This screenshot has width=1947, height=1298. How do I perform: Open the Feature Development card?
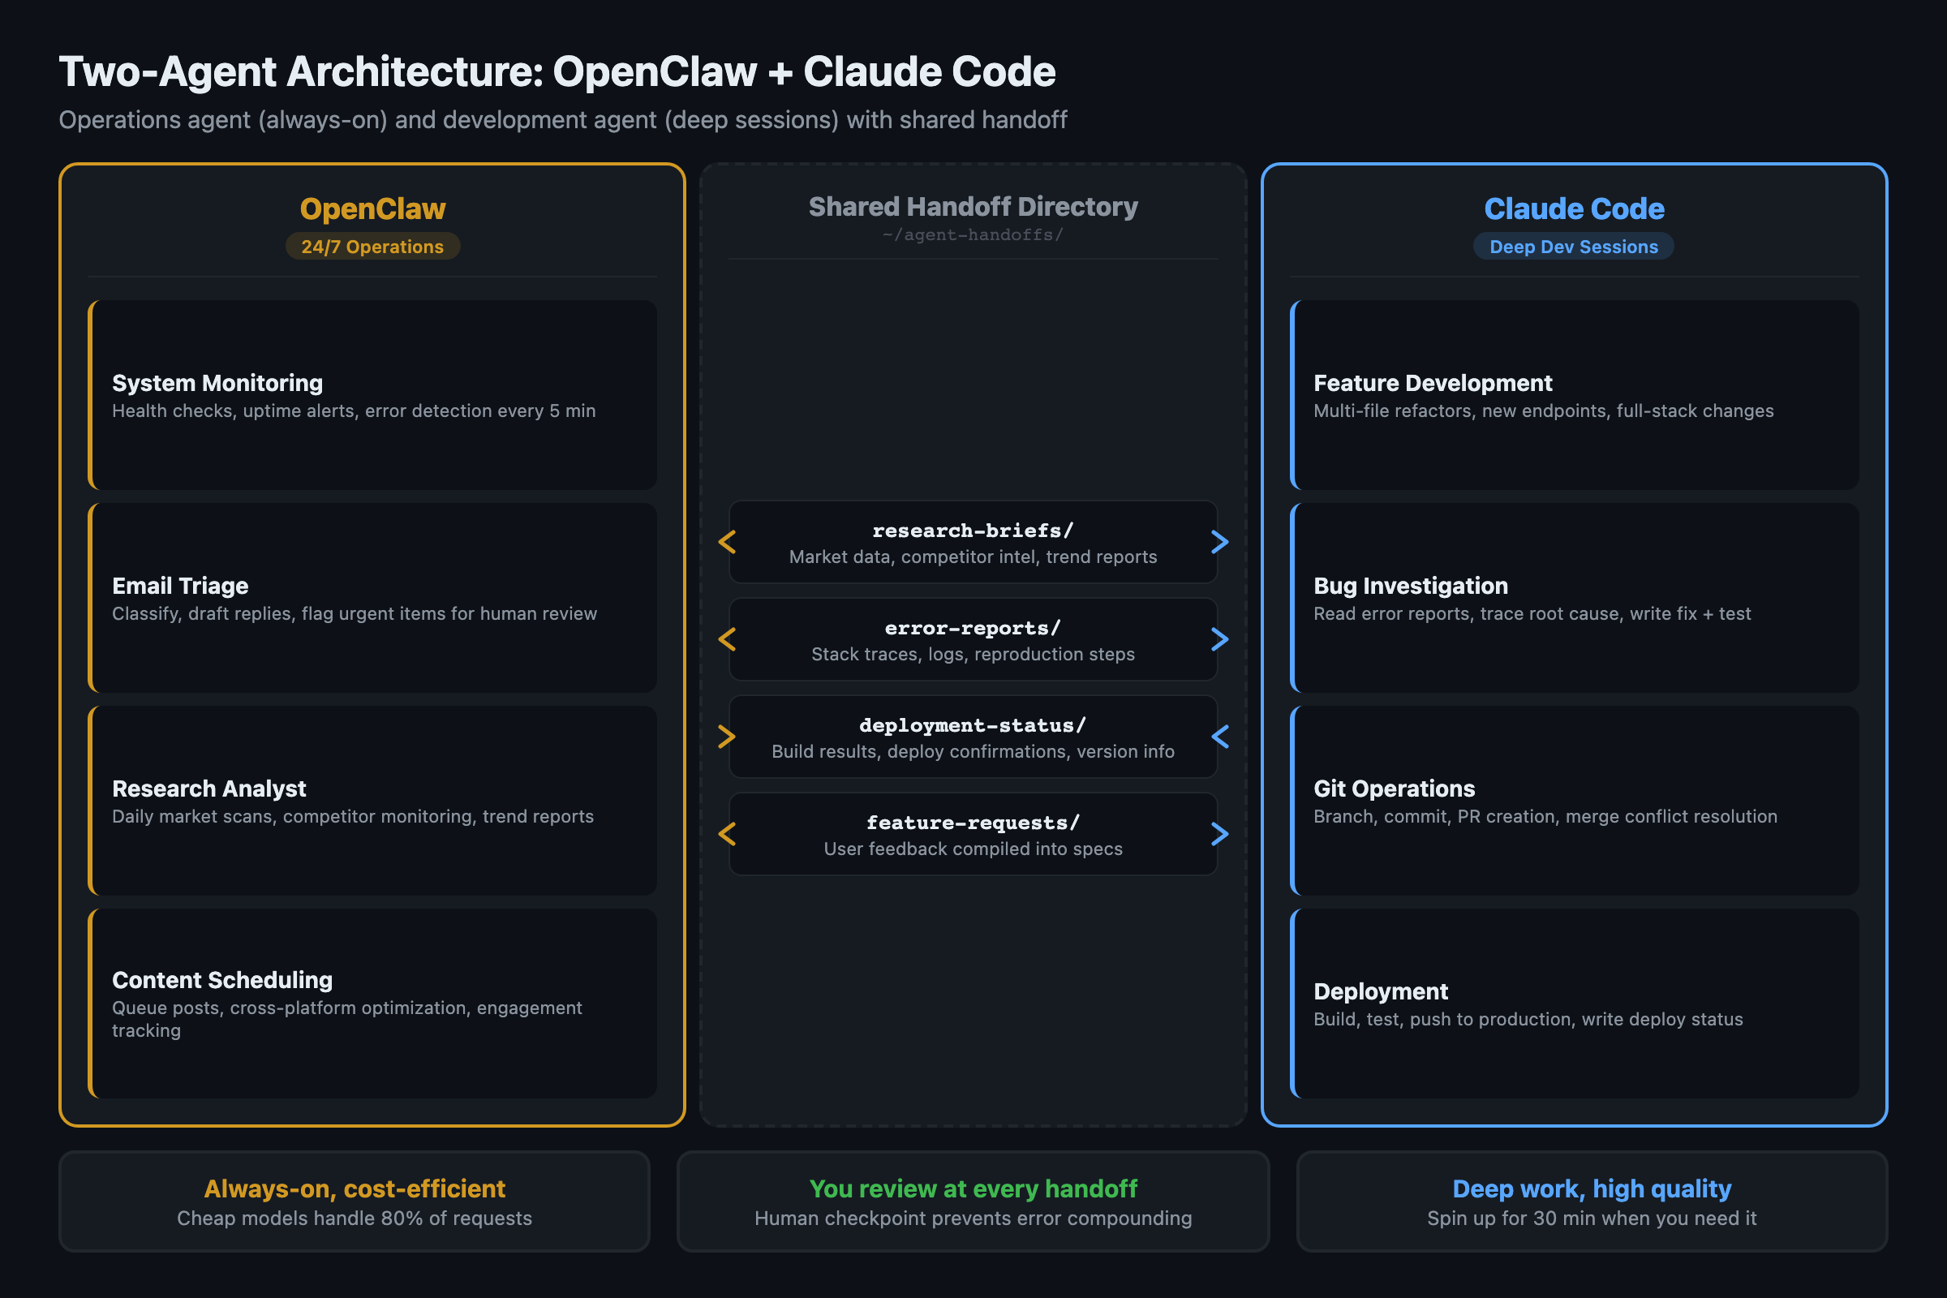[1575, 395]
